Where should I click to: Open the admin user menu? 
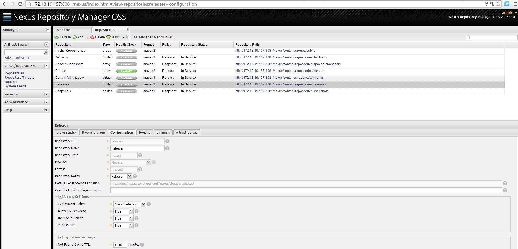coord(509,12)
